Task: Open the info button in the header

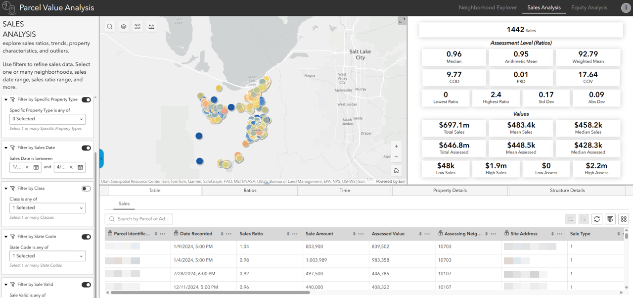Action: point(625,7)
